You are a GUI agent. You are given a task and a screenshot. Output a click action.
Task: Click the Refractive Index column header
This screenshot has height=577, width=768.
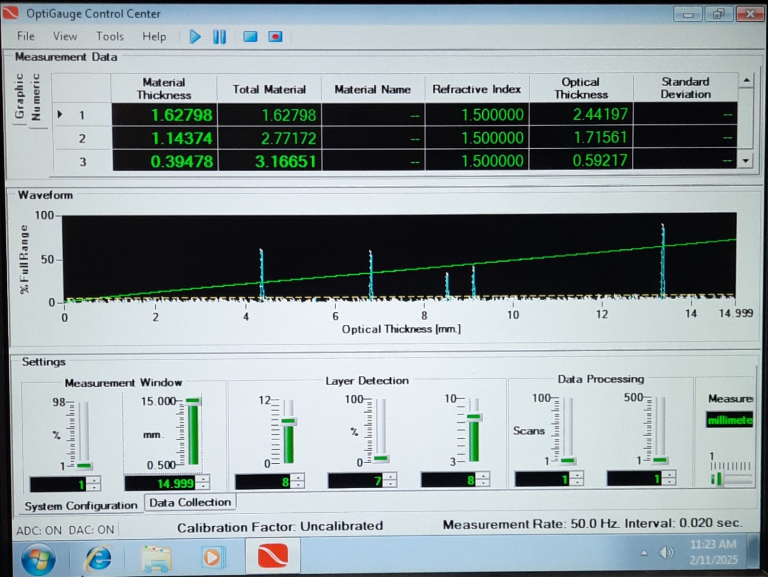[477, 89]
